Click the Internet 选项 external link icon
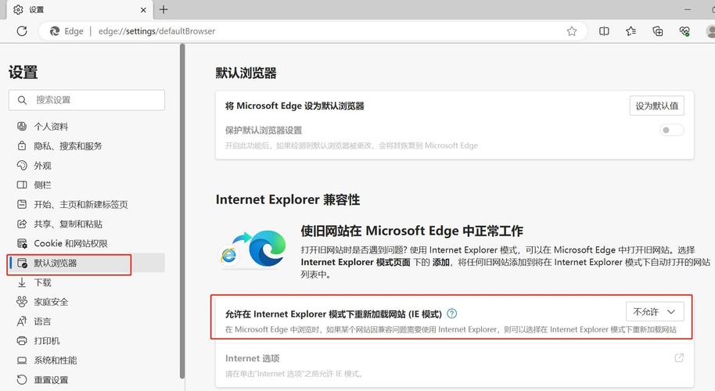715x391 pixels. [679, 358]
